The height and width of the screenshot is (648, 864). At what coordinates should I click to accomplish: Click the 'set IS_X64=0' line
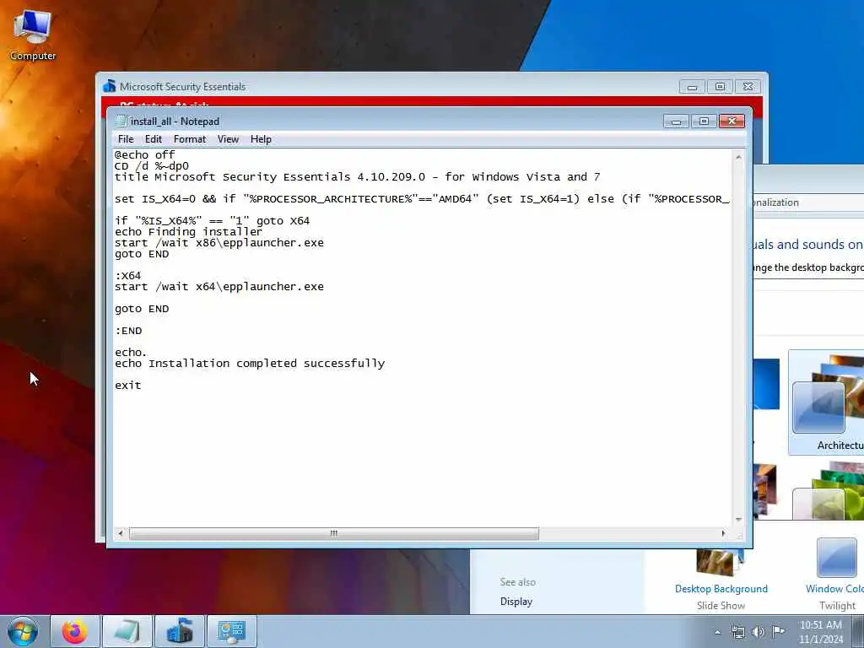point(422,199)
